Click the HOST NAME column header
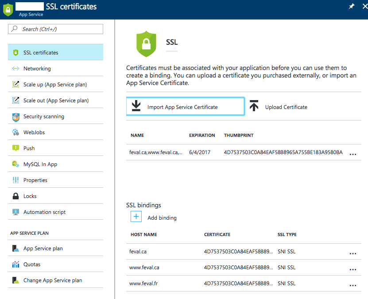The image size is (368, 299). click(x=143, y=234)
